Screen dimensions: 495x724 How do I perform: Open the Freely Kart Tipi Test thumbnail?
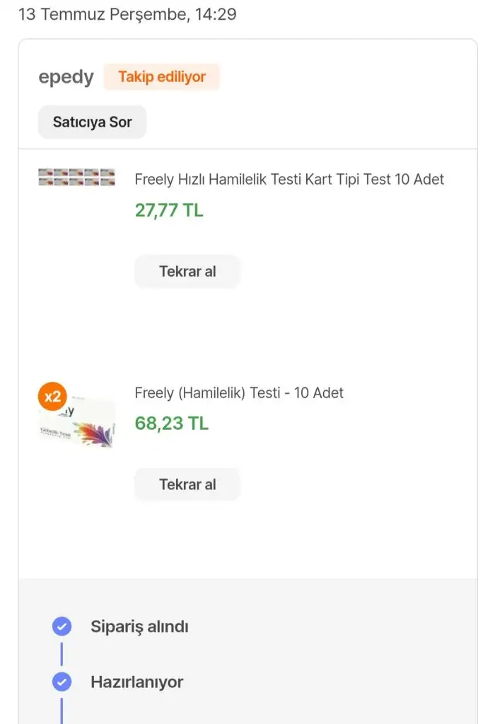click(76, 177)
